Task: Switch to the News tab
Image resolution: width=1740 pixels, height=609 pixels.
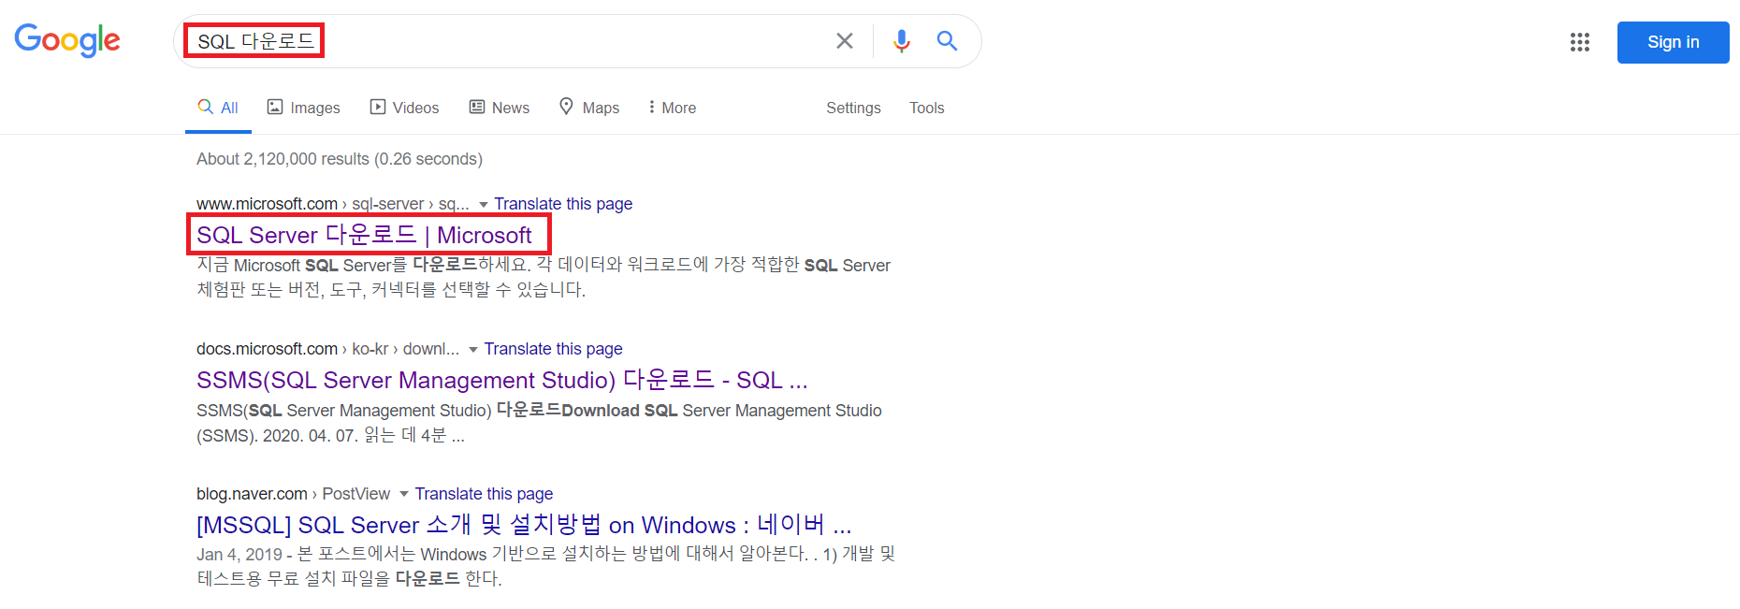Action: point(500,108)
